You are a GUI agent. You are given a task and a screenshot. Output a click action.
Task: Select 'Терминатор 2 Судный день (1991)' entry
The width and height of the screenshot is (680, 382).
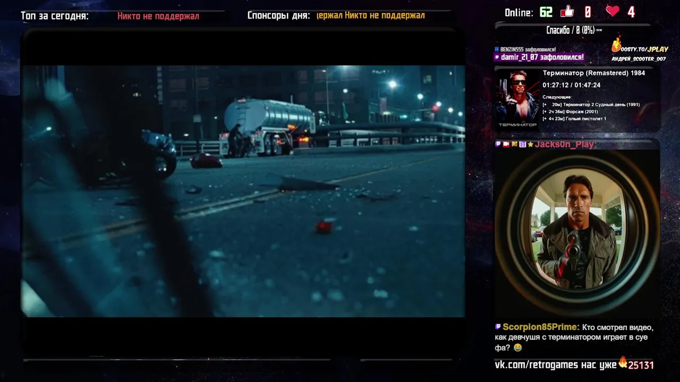point(591,105)
